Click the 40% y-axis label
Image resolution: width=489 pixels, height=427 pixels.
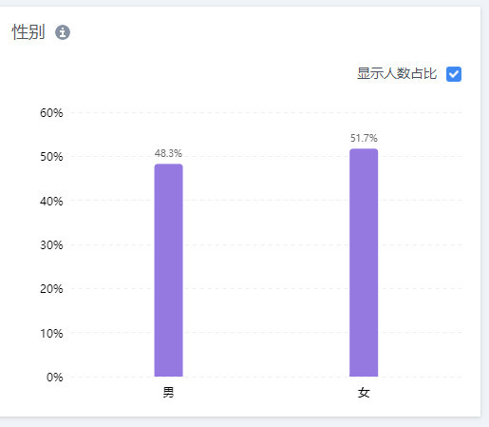tap(51, 202)
